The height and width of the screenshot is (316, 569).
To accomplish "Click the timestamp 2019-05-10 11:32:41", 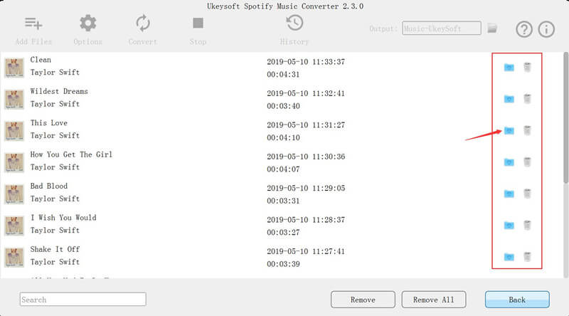I will click(x=306, y=93).
